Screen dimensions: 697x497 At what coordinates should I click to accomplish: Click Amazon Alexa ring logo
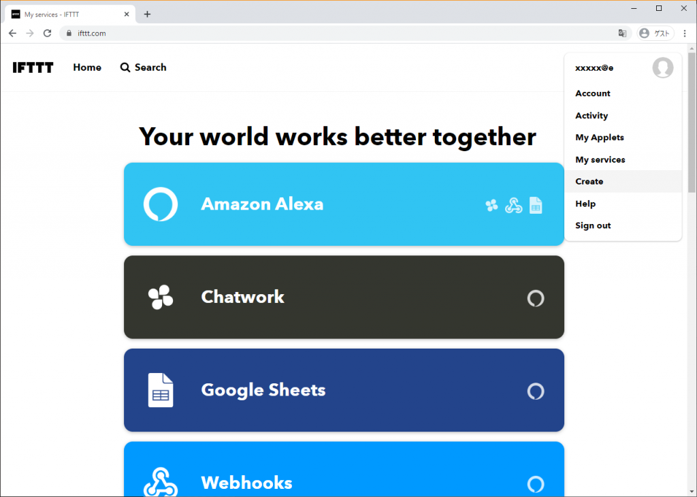[161, 204]
